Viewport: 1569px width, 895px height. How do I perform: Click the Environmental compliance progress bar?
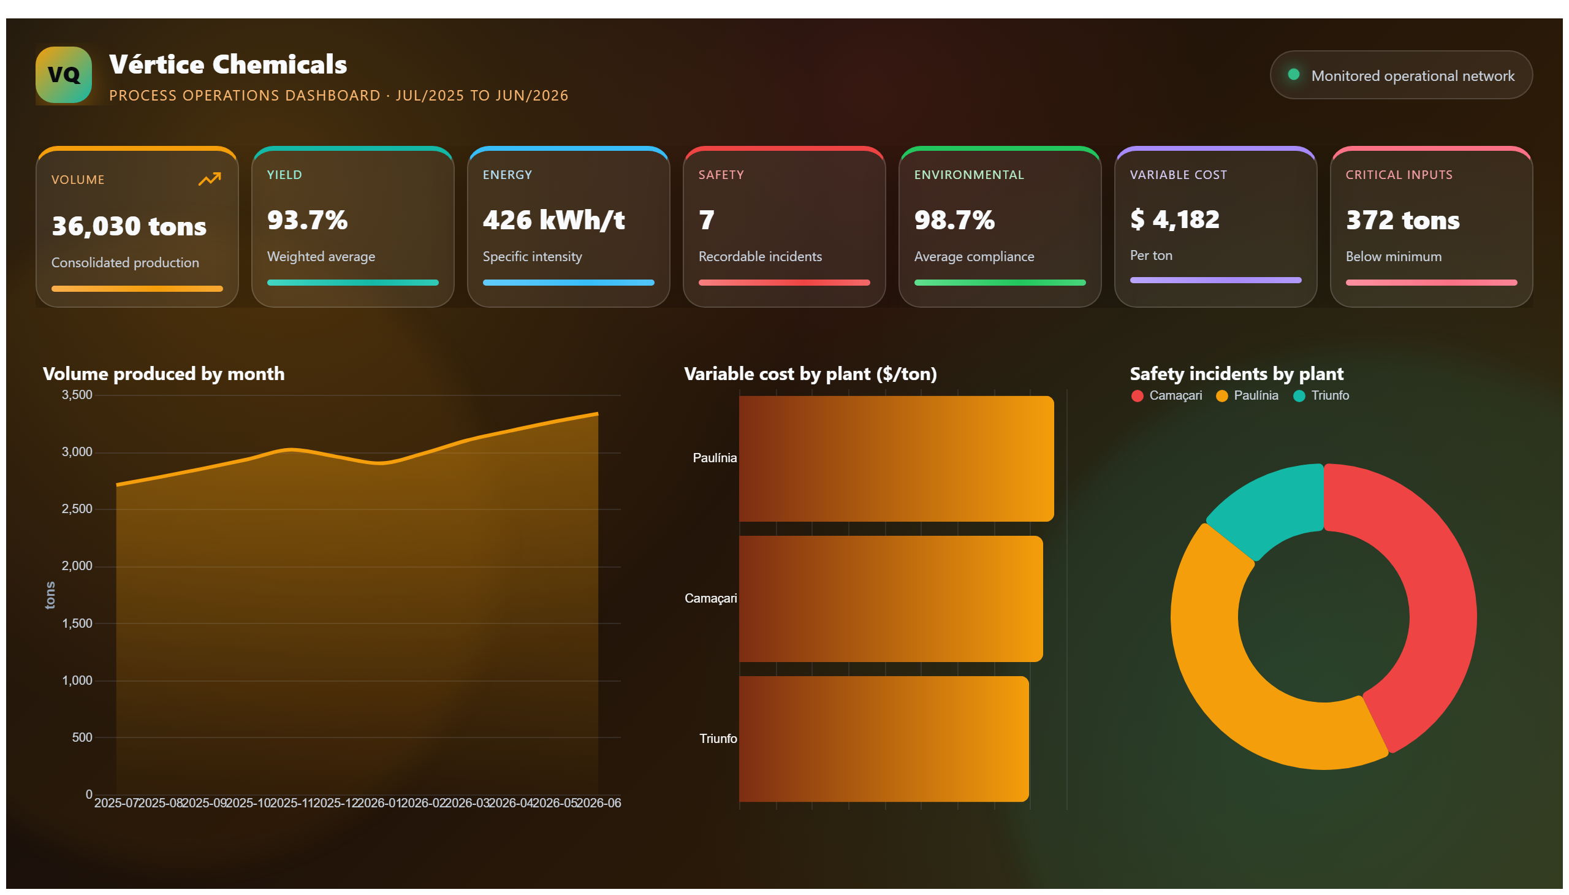click(1000, 283)
